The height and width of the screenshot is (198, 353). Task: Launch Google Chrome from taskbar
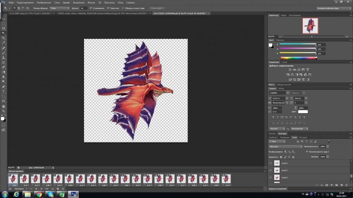tap(39, 194)
